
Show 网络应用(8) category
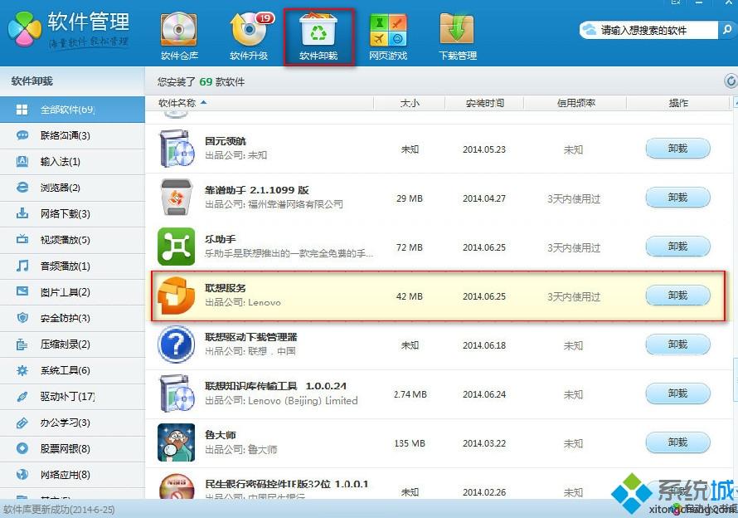(72, 475)
